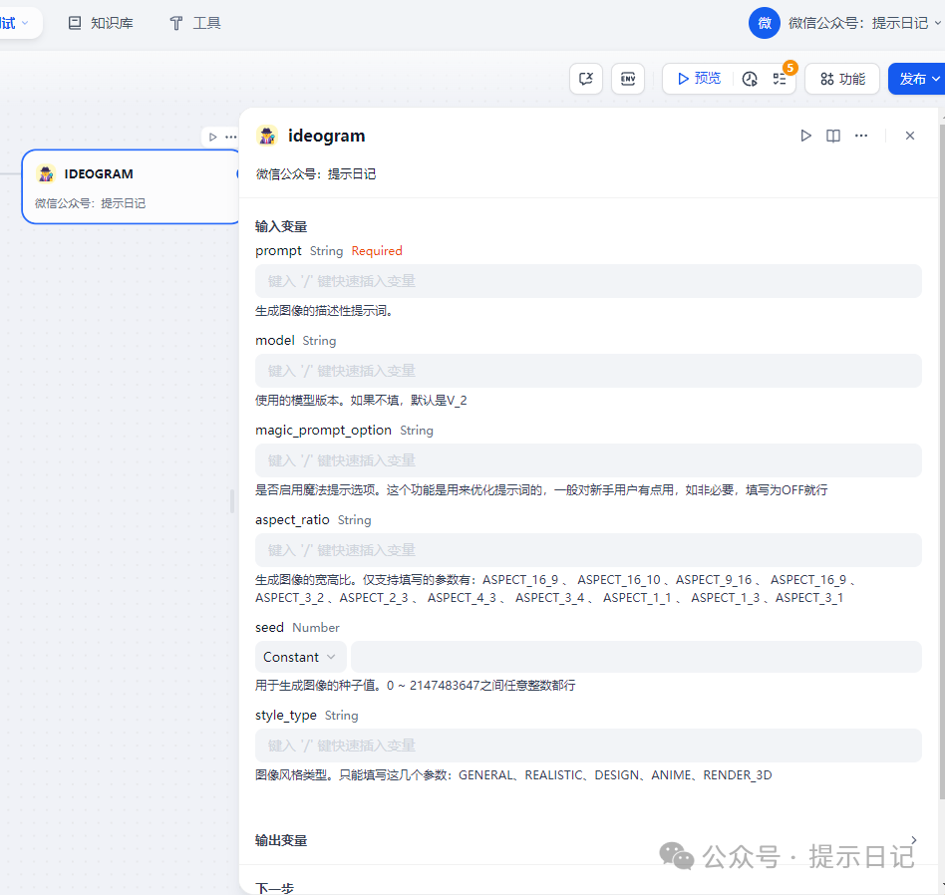Open the version history clock icon
945x895 pixels.
tap(750, 79)
